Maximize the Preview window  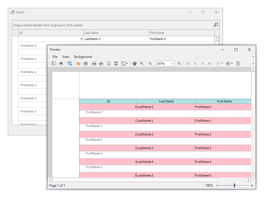pos(236,50)
